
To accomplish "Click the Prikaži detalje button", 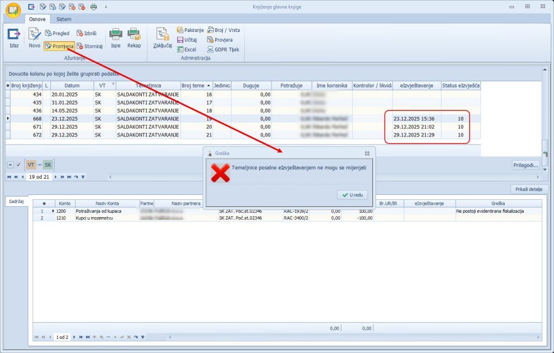I will point(530,189).
